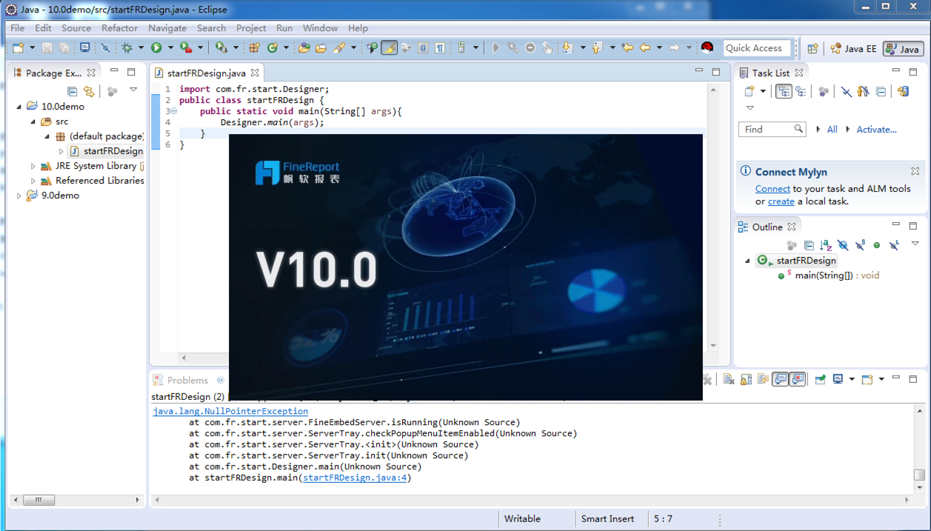Pin the Console view
Screen dimensions: 931x531
tap(820, 379)
